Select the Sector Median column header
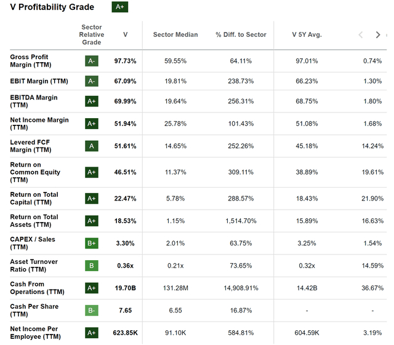This screenshot has width=394, height=345. 175,34
